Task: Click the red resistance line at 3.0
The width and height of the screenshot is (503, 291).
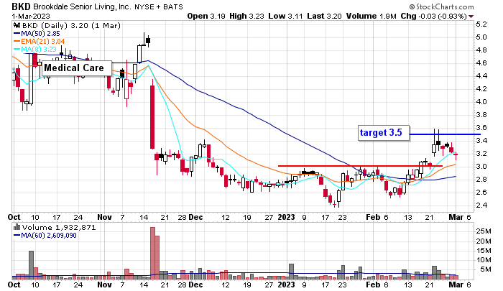Action: click(x=360, y=166)
